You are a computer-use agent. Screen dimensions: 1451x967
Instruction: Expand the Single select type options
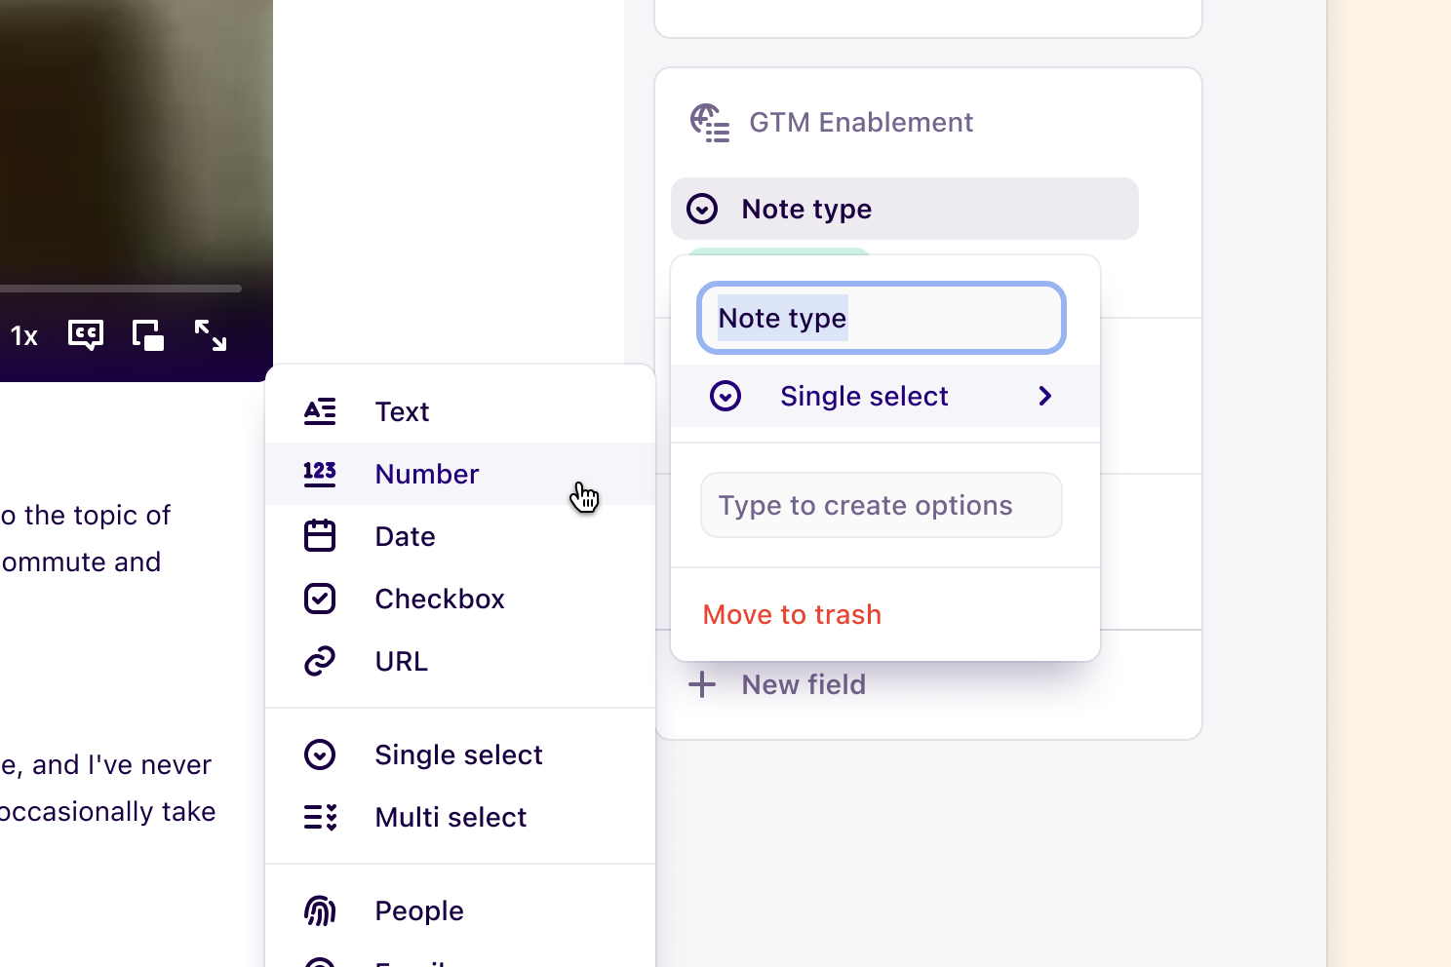coord(1044,396)
